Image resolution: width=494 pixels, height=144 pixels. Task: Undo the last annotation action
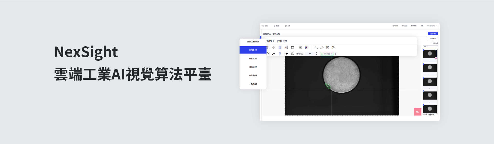316,48
